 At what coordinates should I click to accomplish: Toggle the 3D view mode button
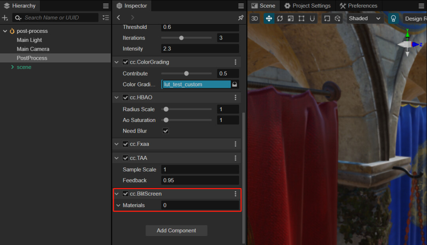tap(255, 19)
